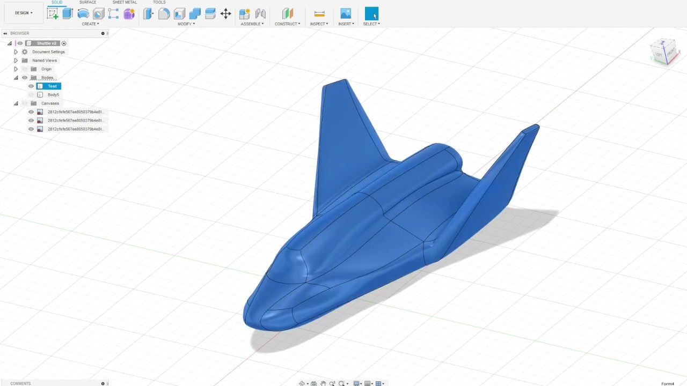The image size is (687, 386).
Task: Toggle Bodies folder visibility eye
Action: tap(25, 78)
